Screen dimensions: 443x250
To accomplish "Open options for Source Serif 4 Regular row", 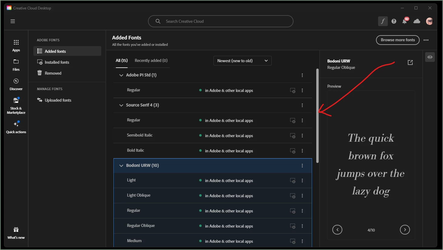I will click(302, 120).
